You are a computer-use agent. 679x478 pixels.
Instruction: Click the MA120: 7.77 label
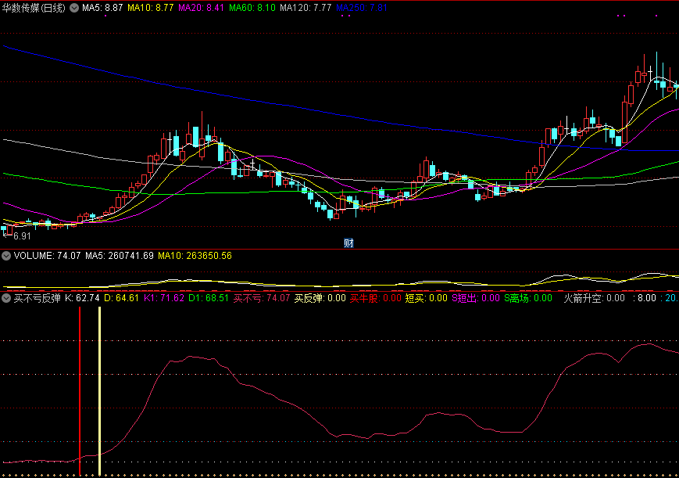click(306, 8)
